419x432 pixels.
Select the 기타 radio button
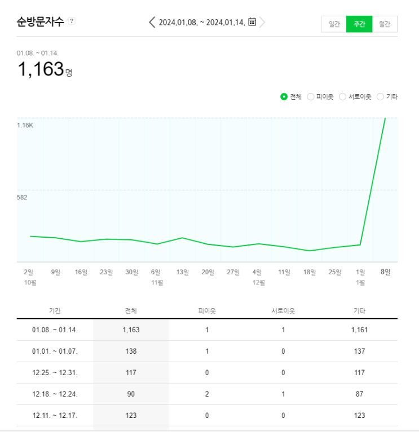(380, 97)
